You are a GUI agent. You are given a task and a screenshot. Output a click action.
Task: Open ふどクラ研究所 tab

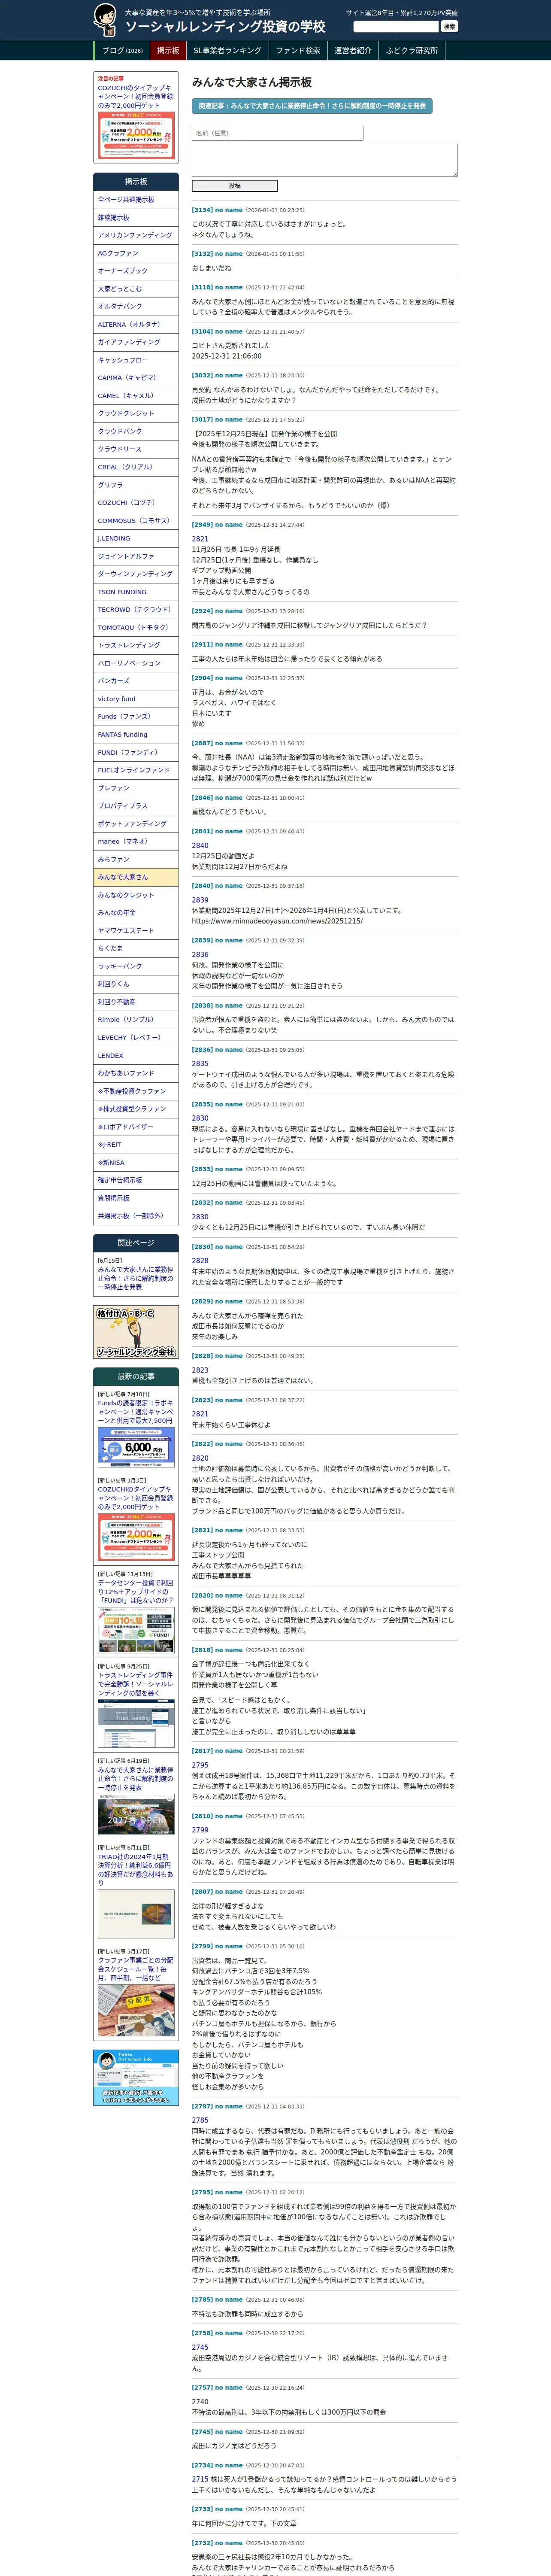coord(412,51)
